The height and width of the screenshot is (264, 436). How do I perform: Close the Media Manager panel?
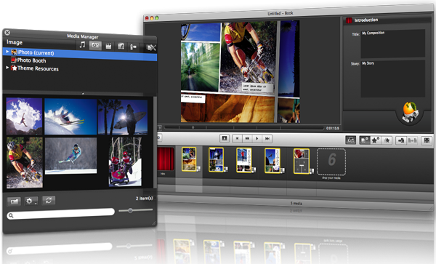pyautogui.click(x=7, y=33)
